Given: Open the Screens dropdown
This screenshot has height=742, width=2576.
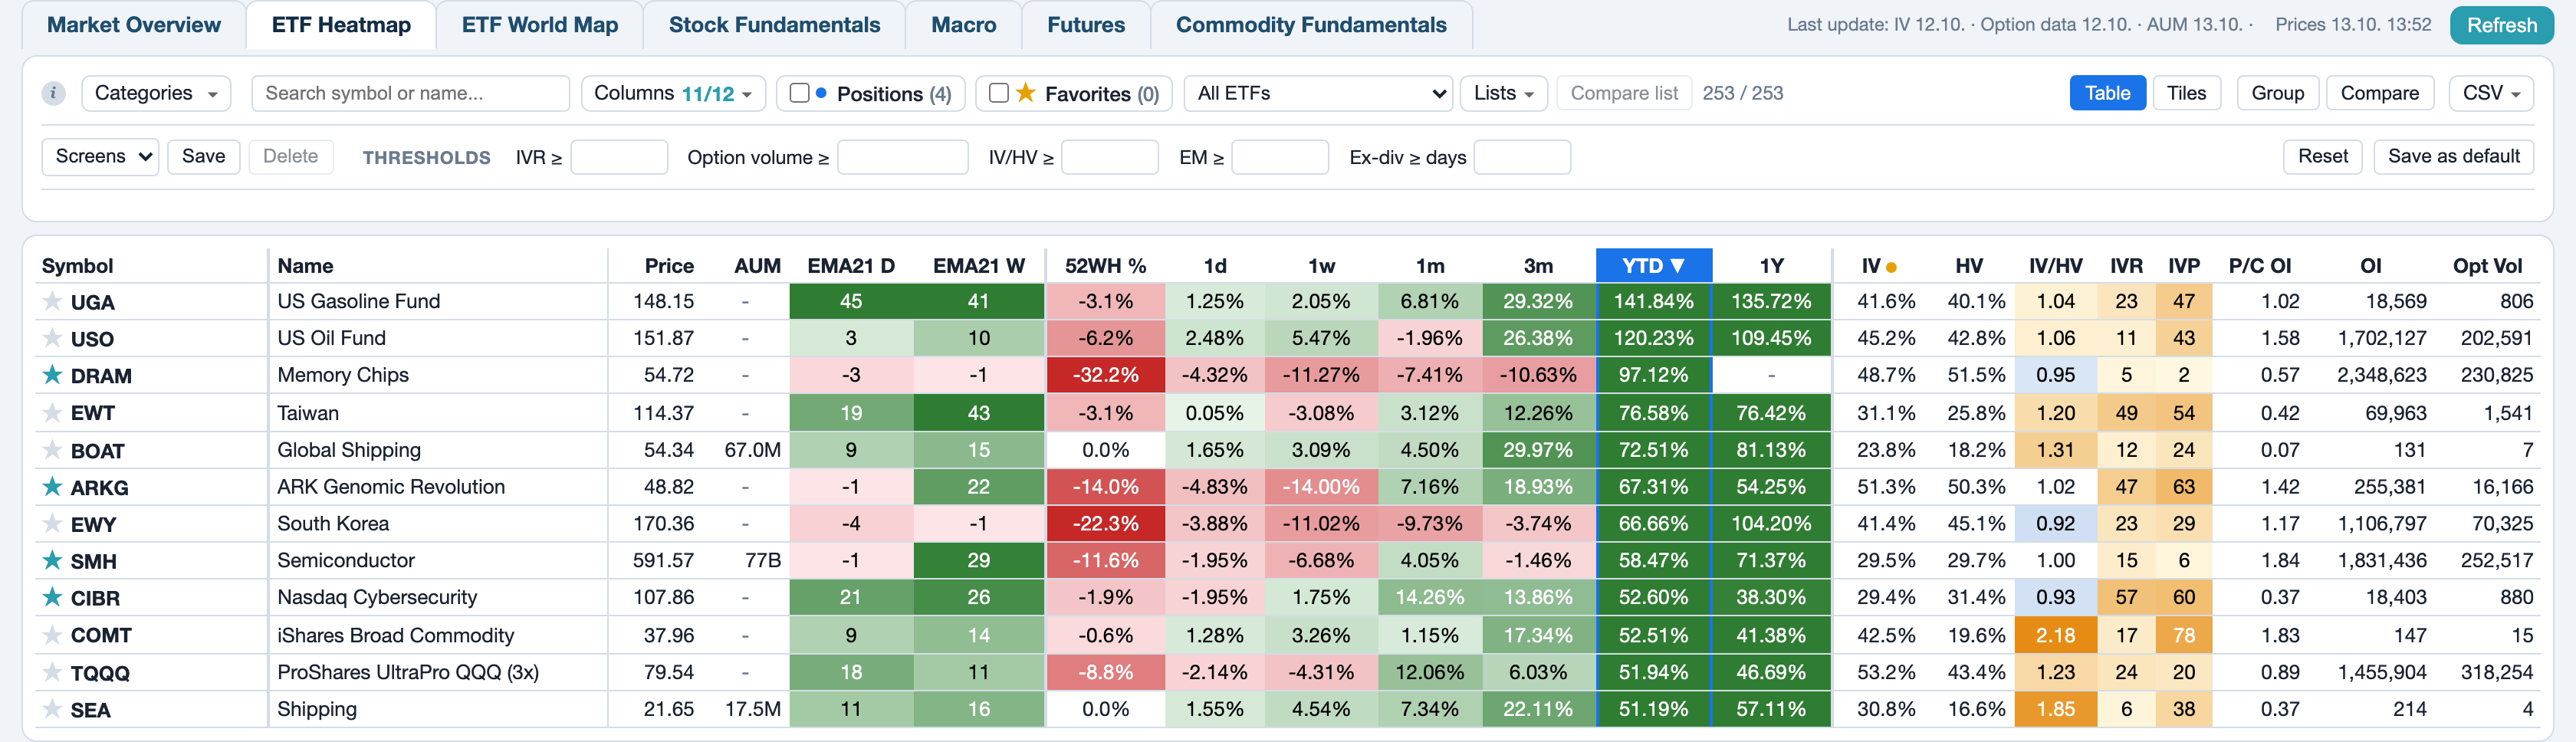Looking at the screenshot, I should [100, 156].
